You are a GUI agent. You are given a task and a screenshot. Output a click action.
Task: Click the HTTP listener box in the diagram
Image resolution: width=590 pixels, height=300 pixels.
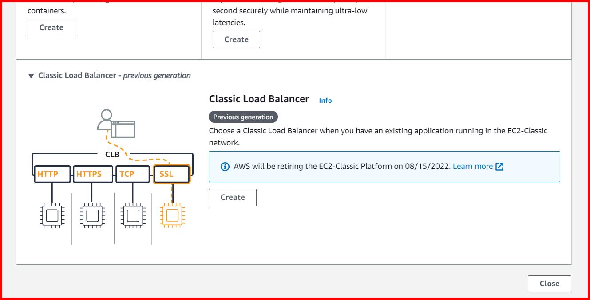click(x=51, y=174)
